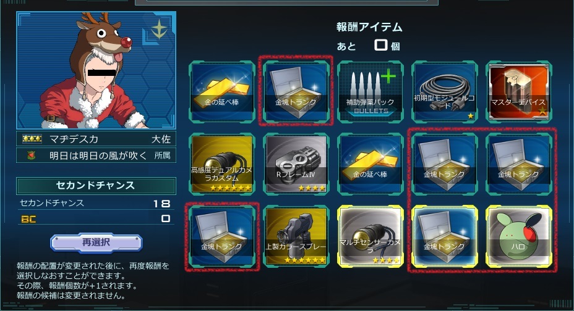Select the マルチセンサーカメラ reward tile
The height and width of the screenshot is (311, 574).
[x=371, y=236]
